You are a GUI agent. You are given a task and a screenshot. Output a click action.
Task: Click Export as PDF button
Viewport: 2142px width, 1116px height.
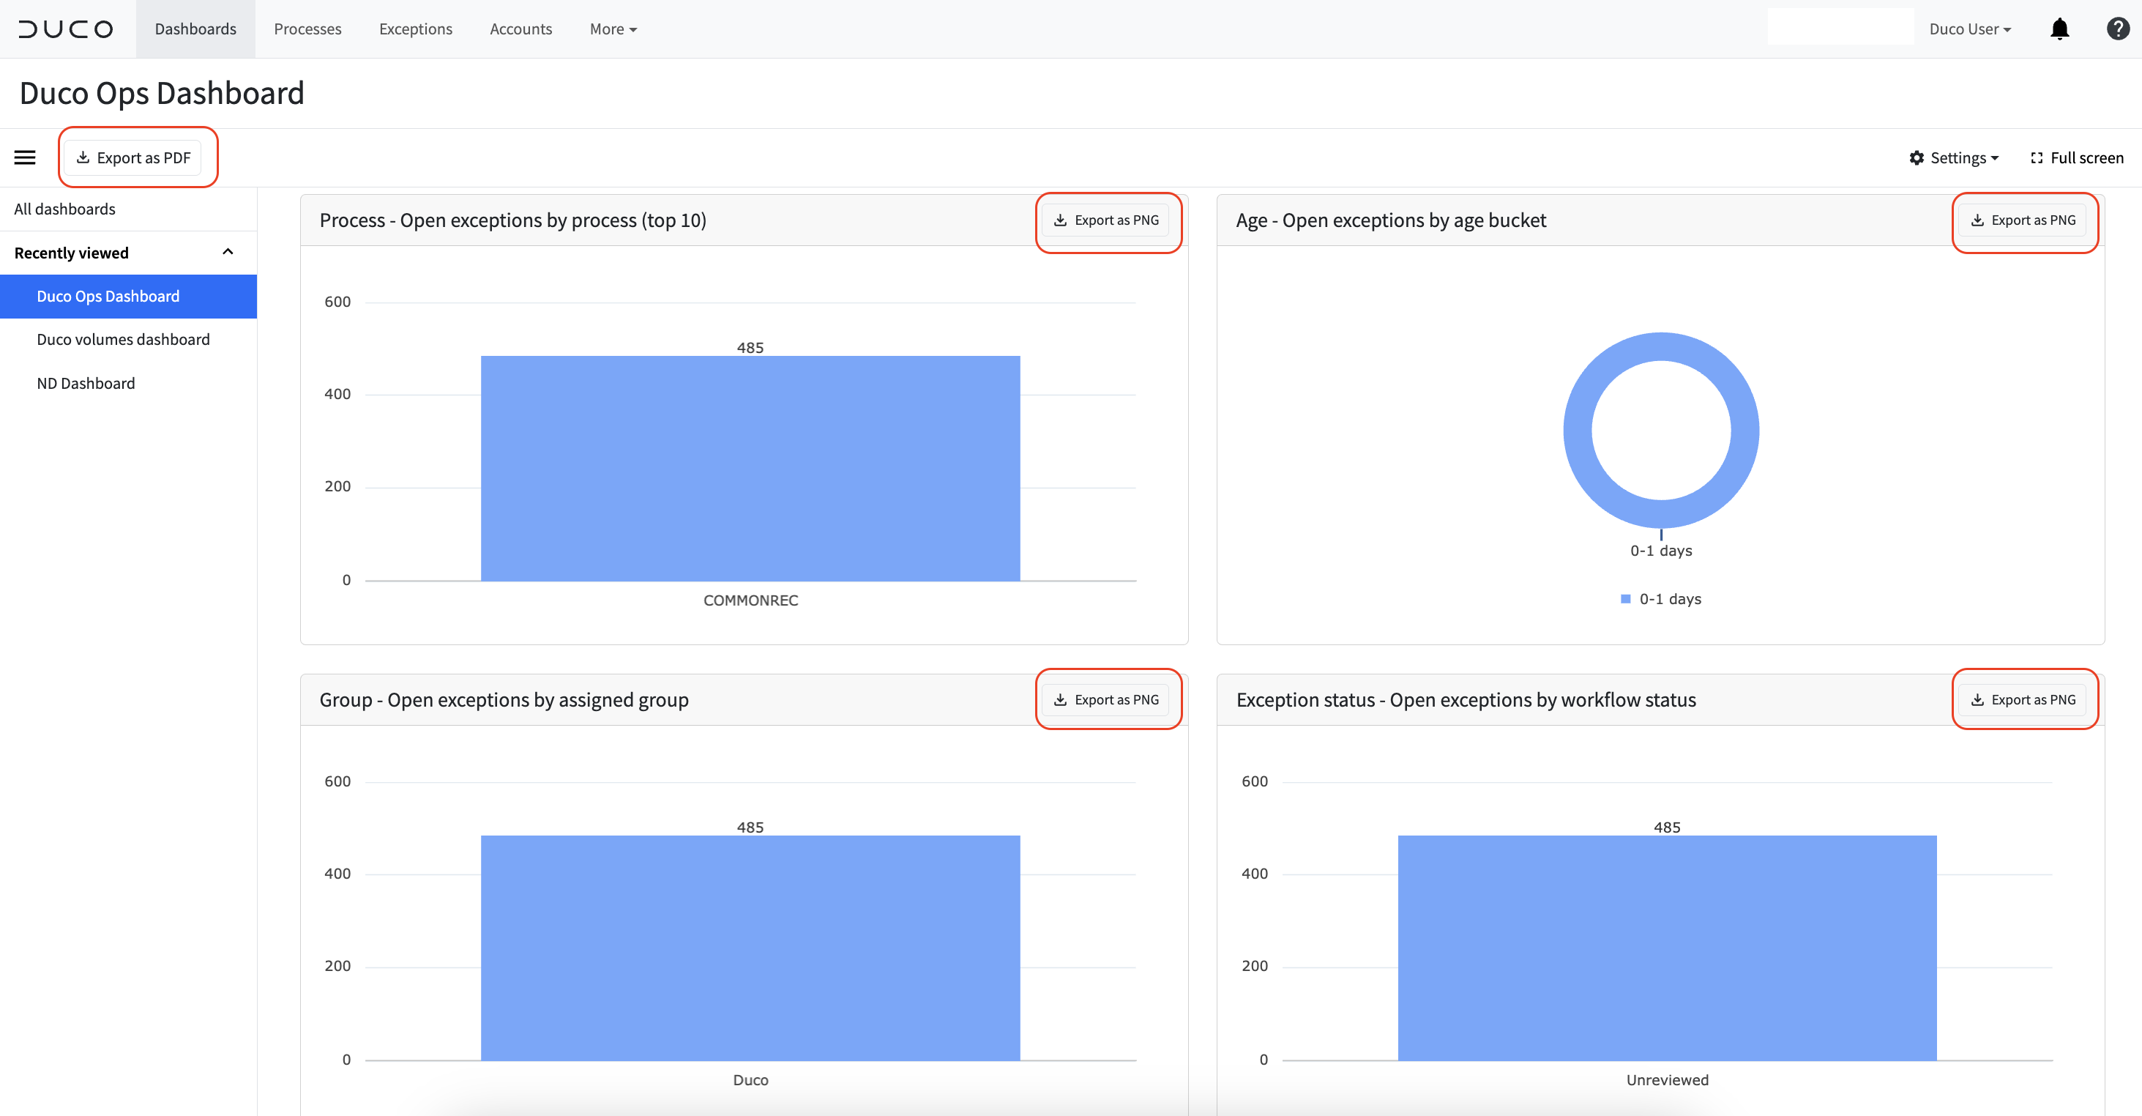[x=133, y=158]
